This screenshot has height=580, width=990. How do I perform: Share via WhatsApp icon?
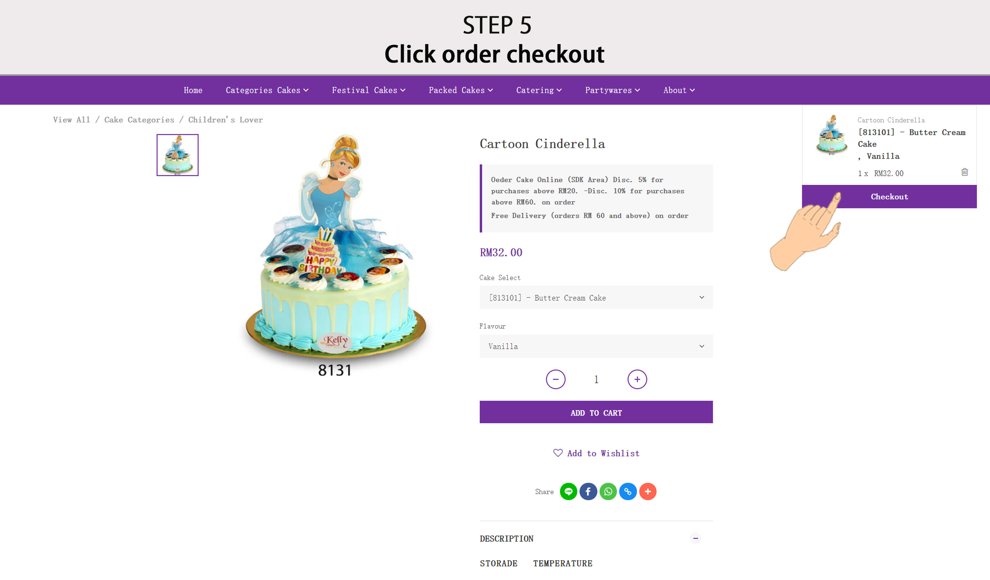[608, 491]
